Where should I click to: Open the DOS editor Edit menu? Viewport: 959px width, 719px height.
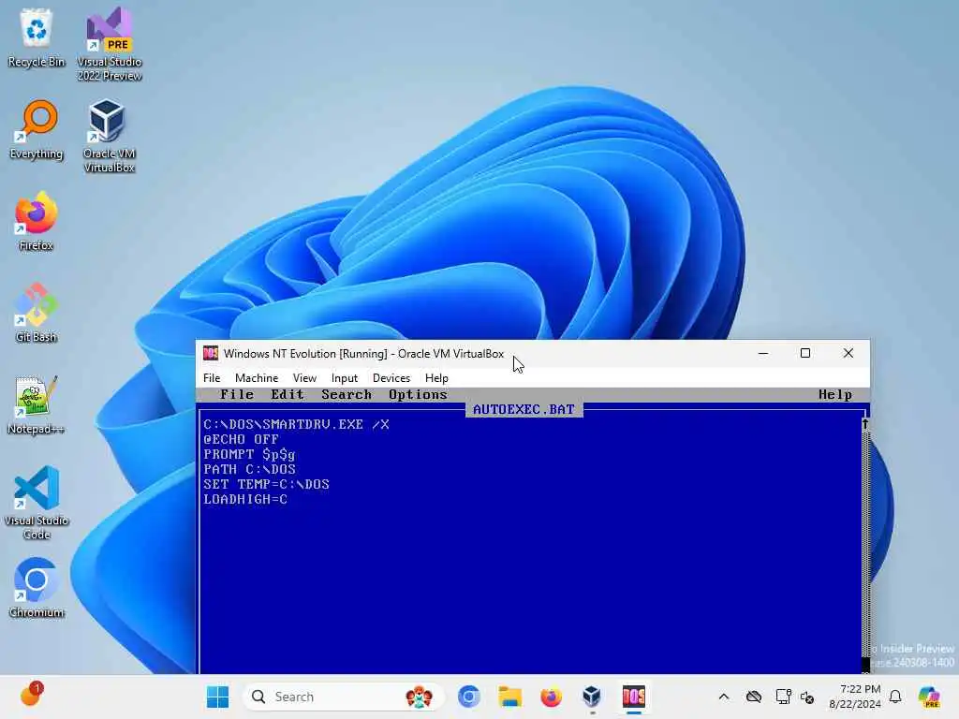coord(288,394)
